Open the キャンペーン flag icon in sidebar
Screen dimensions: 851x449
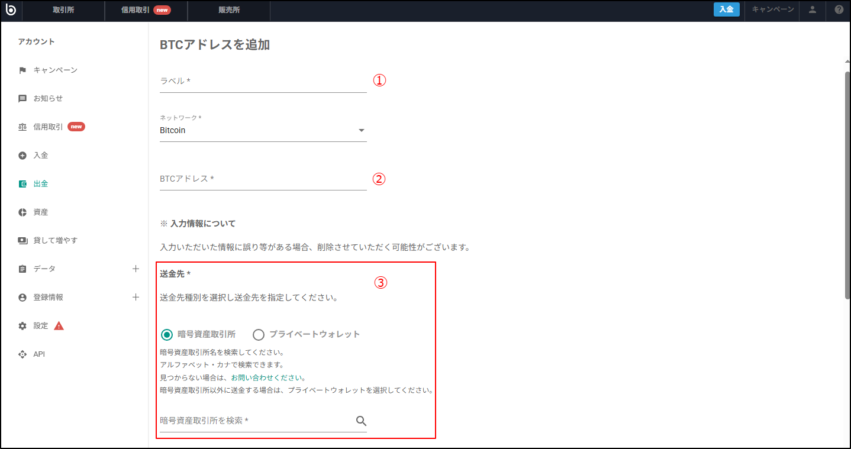tap(22, 70)
